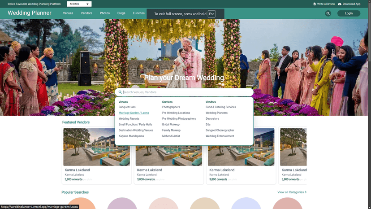Click the Popular Searches heading

point(75,192)
